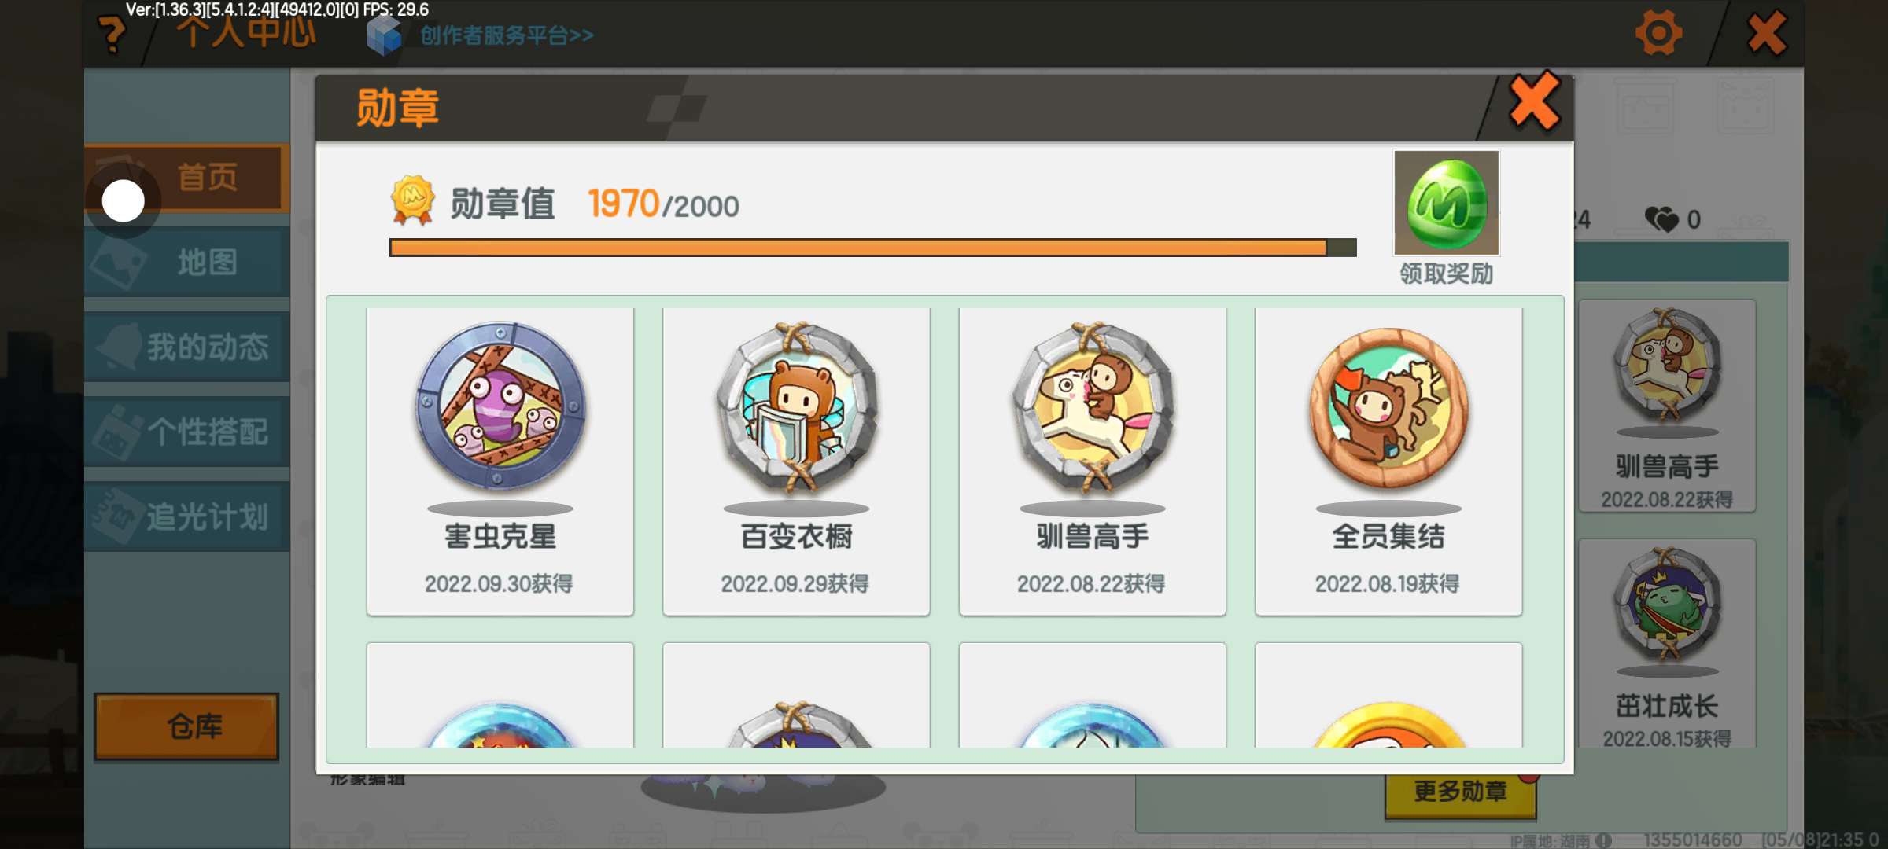
Task: Click the question mark help icon
Action: 112,34
